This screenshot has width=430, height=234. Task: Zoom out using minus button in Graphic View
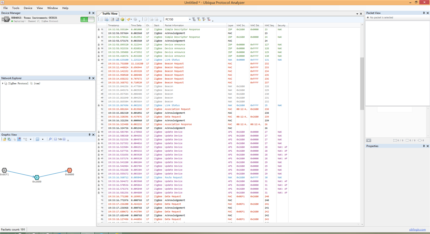(x=55, y=139)
